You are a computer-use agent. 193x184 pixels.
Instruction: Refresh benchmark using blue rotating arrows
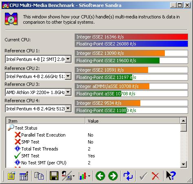[128, 176]
